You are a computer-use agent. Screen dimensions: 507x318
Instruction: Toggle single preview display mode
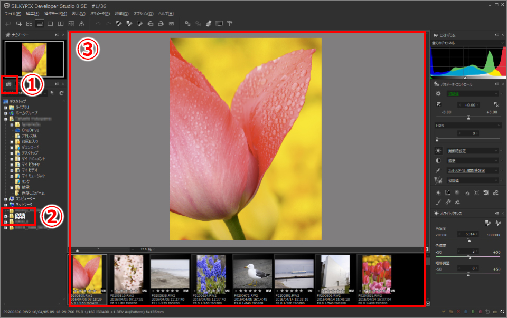point(50,24)
